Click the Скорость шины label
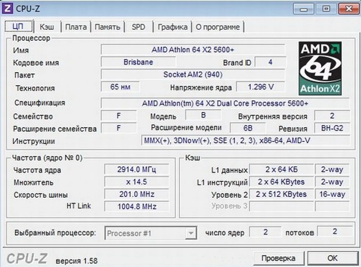Screen dimensions: 361x267 point(41,195)
